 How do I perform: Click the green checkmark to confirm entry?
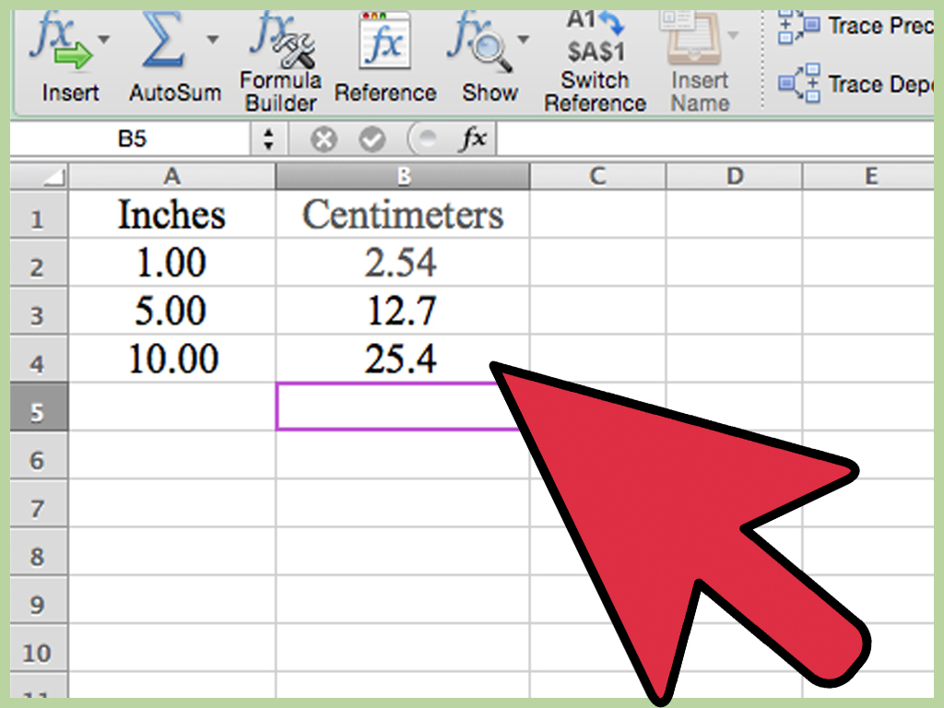pyautogui.click(x=371, y=138)
